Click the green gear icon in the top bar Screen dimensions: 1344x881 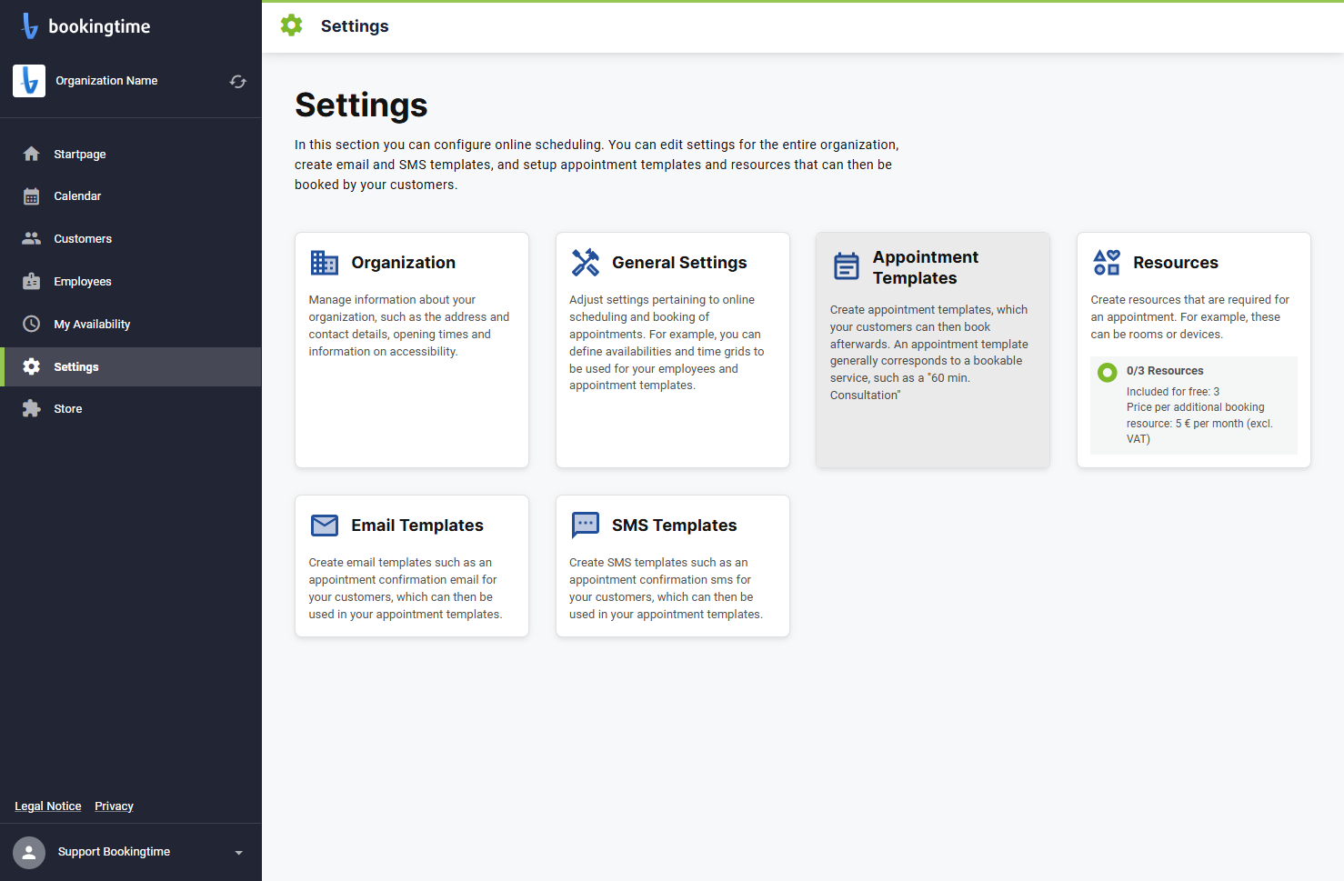(x=292, y=25)
